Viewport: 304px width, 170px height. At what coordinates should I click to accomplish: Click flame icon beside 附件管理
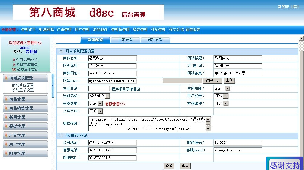(x=6, y=153)
